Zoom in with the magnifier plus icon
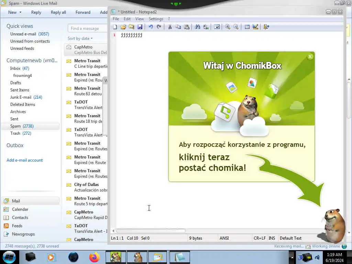This screenshot has height=264, width=352. (228, 27)
